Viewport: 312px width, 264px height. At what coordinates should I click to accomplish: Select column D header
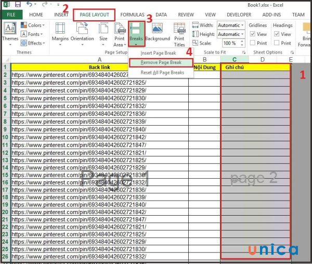263,59
